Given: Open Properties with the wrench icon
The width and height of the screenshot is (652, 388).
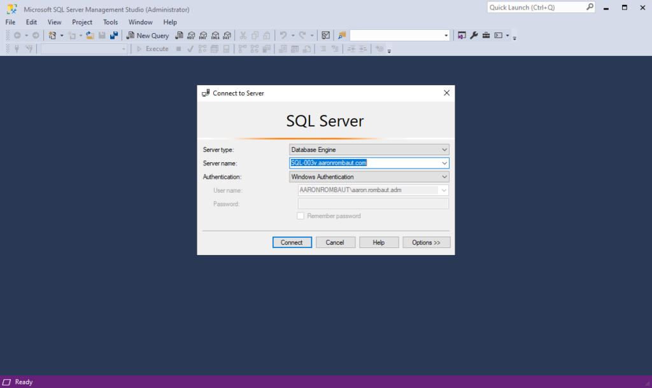Looking at the screenshot, I should point(474,36).
